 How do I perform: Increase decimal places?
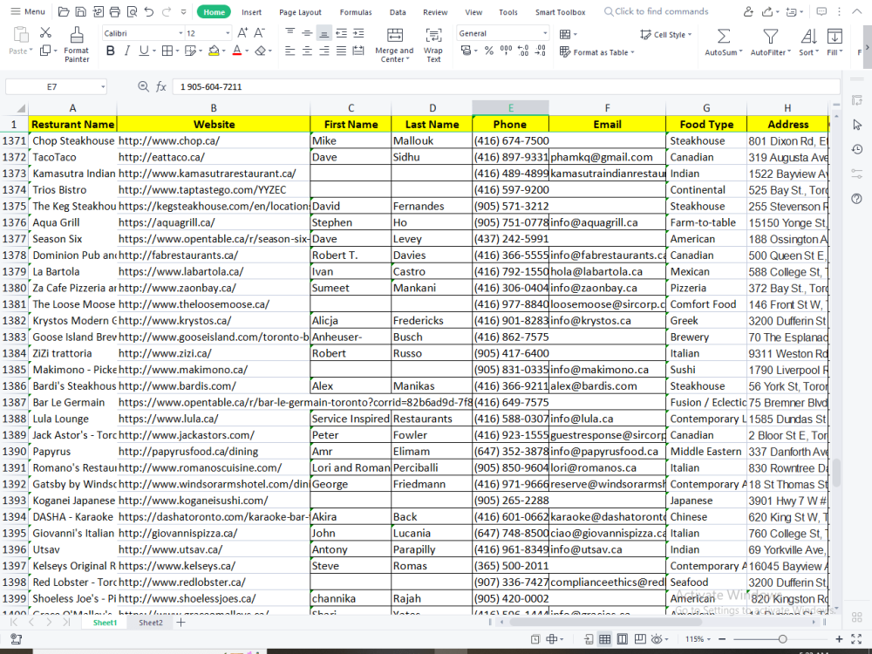tap(523, 51)
